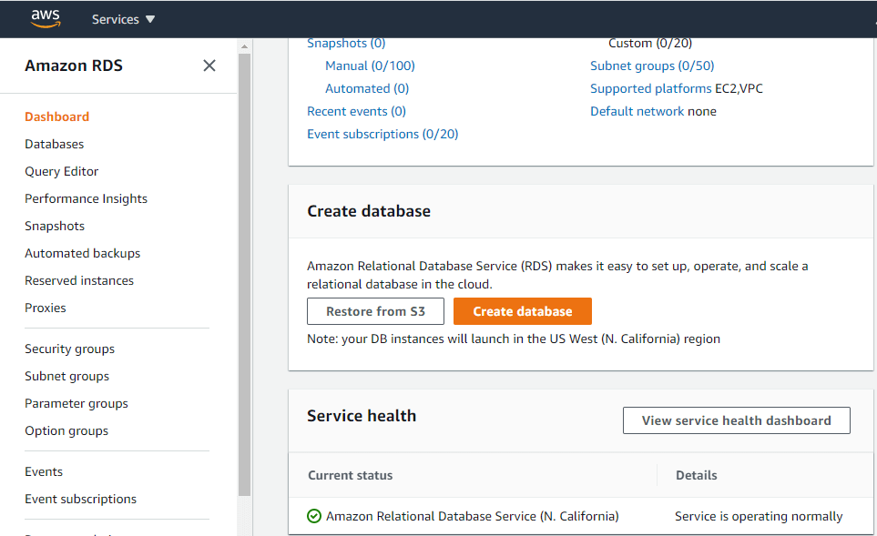This screenshot has width=877, height=536.
Task: Select Performance Insights in sidebar
Action: click(x=87, y=199)
